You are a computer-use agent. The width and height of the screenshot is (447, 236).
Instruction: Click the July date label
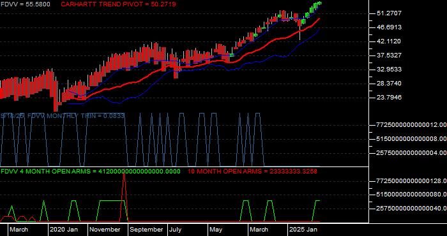(175, 230)
